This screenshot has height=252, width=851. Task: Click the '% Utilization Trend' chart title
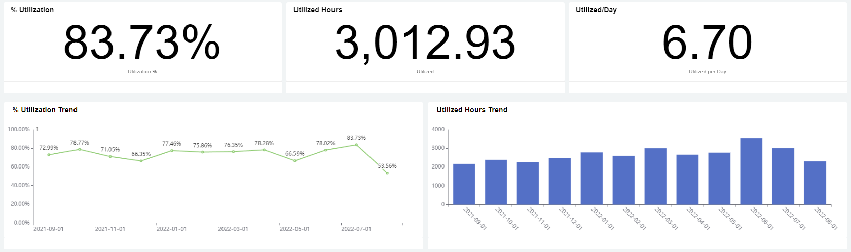pos(45,110)
